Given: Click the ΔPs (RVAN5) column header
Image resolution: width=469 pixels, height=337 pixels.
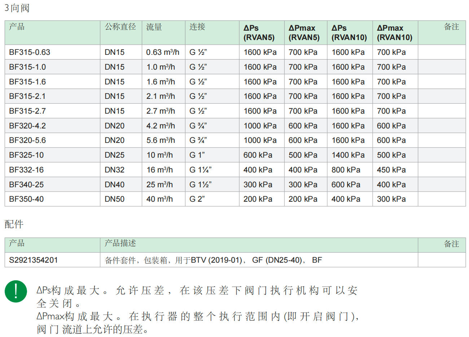Looking at the screenshot, I should point(259,32).
